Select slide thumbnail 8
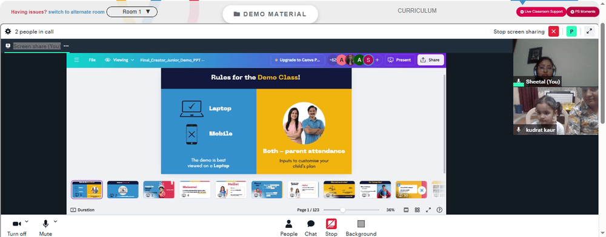 pyautogui.click(x=339, y=190)
